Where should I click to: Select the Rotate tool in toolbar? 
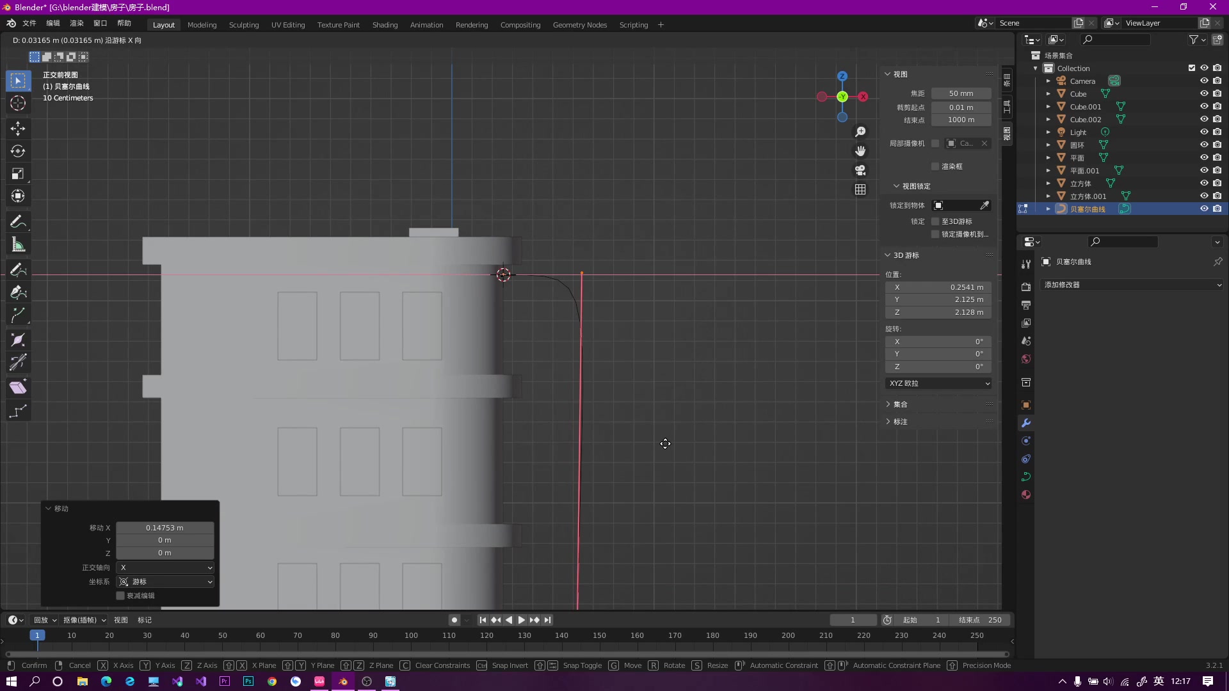coord(18,151)
